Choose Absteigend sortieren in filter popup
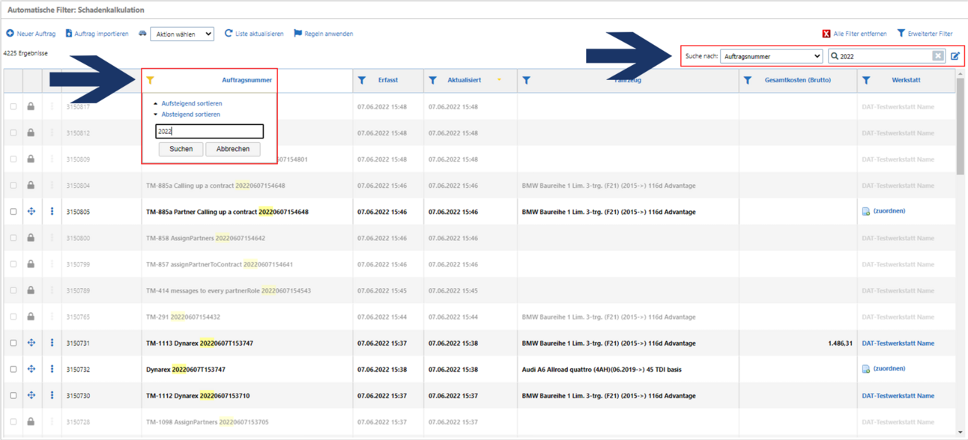The width and height of the screenshot is (968, 440). pos(190,114)
